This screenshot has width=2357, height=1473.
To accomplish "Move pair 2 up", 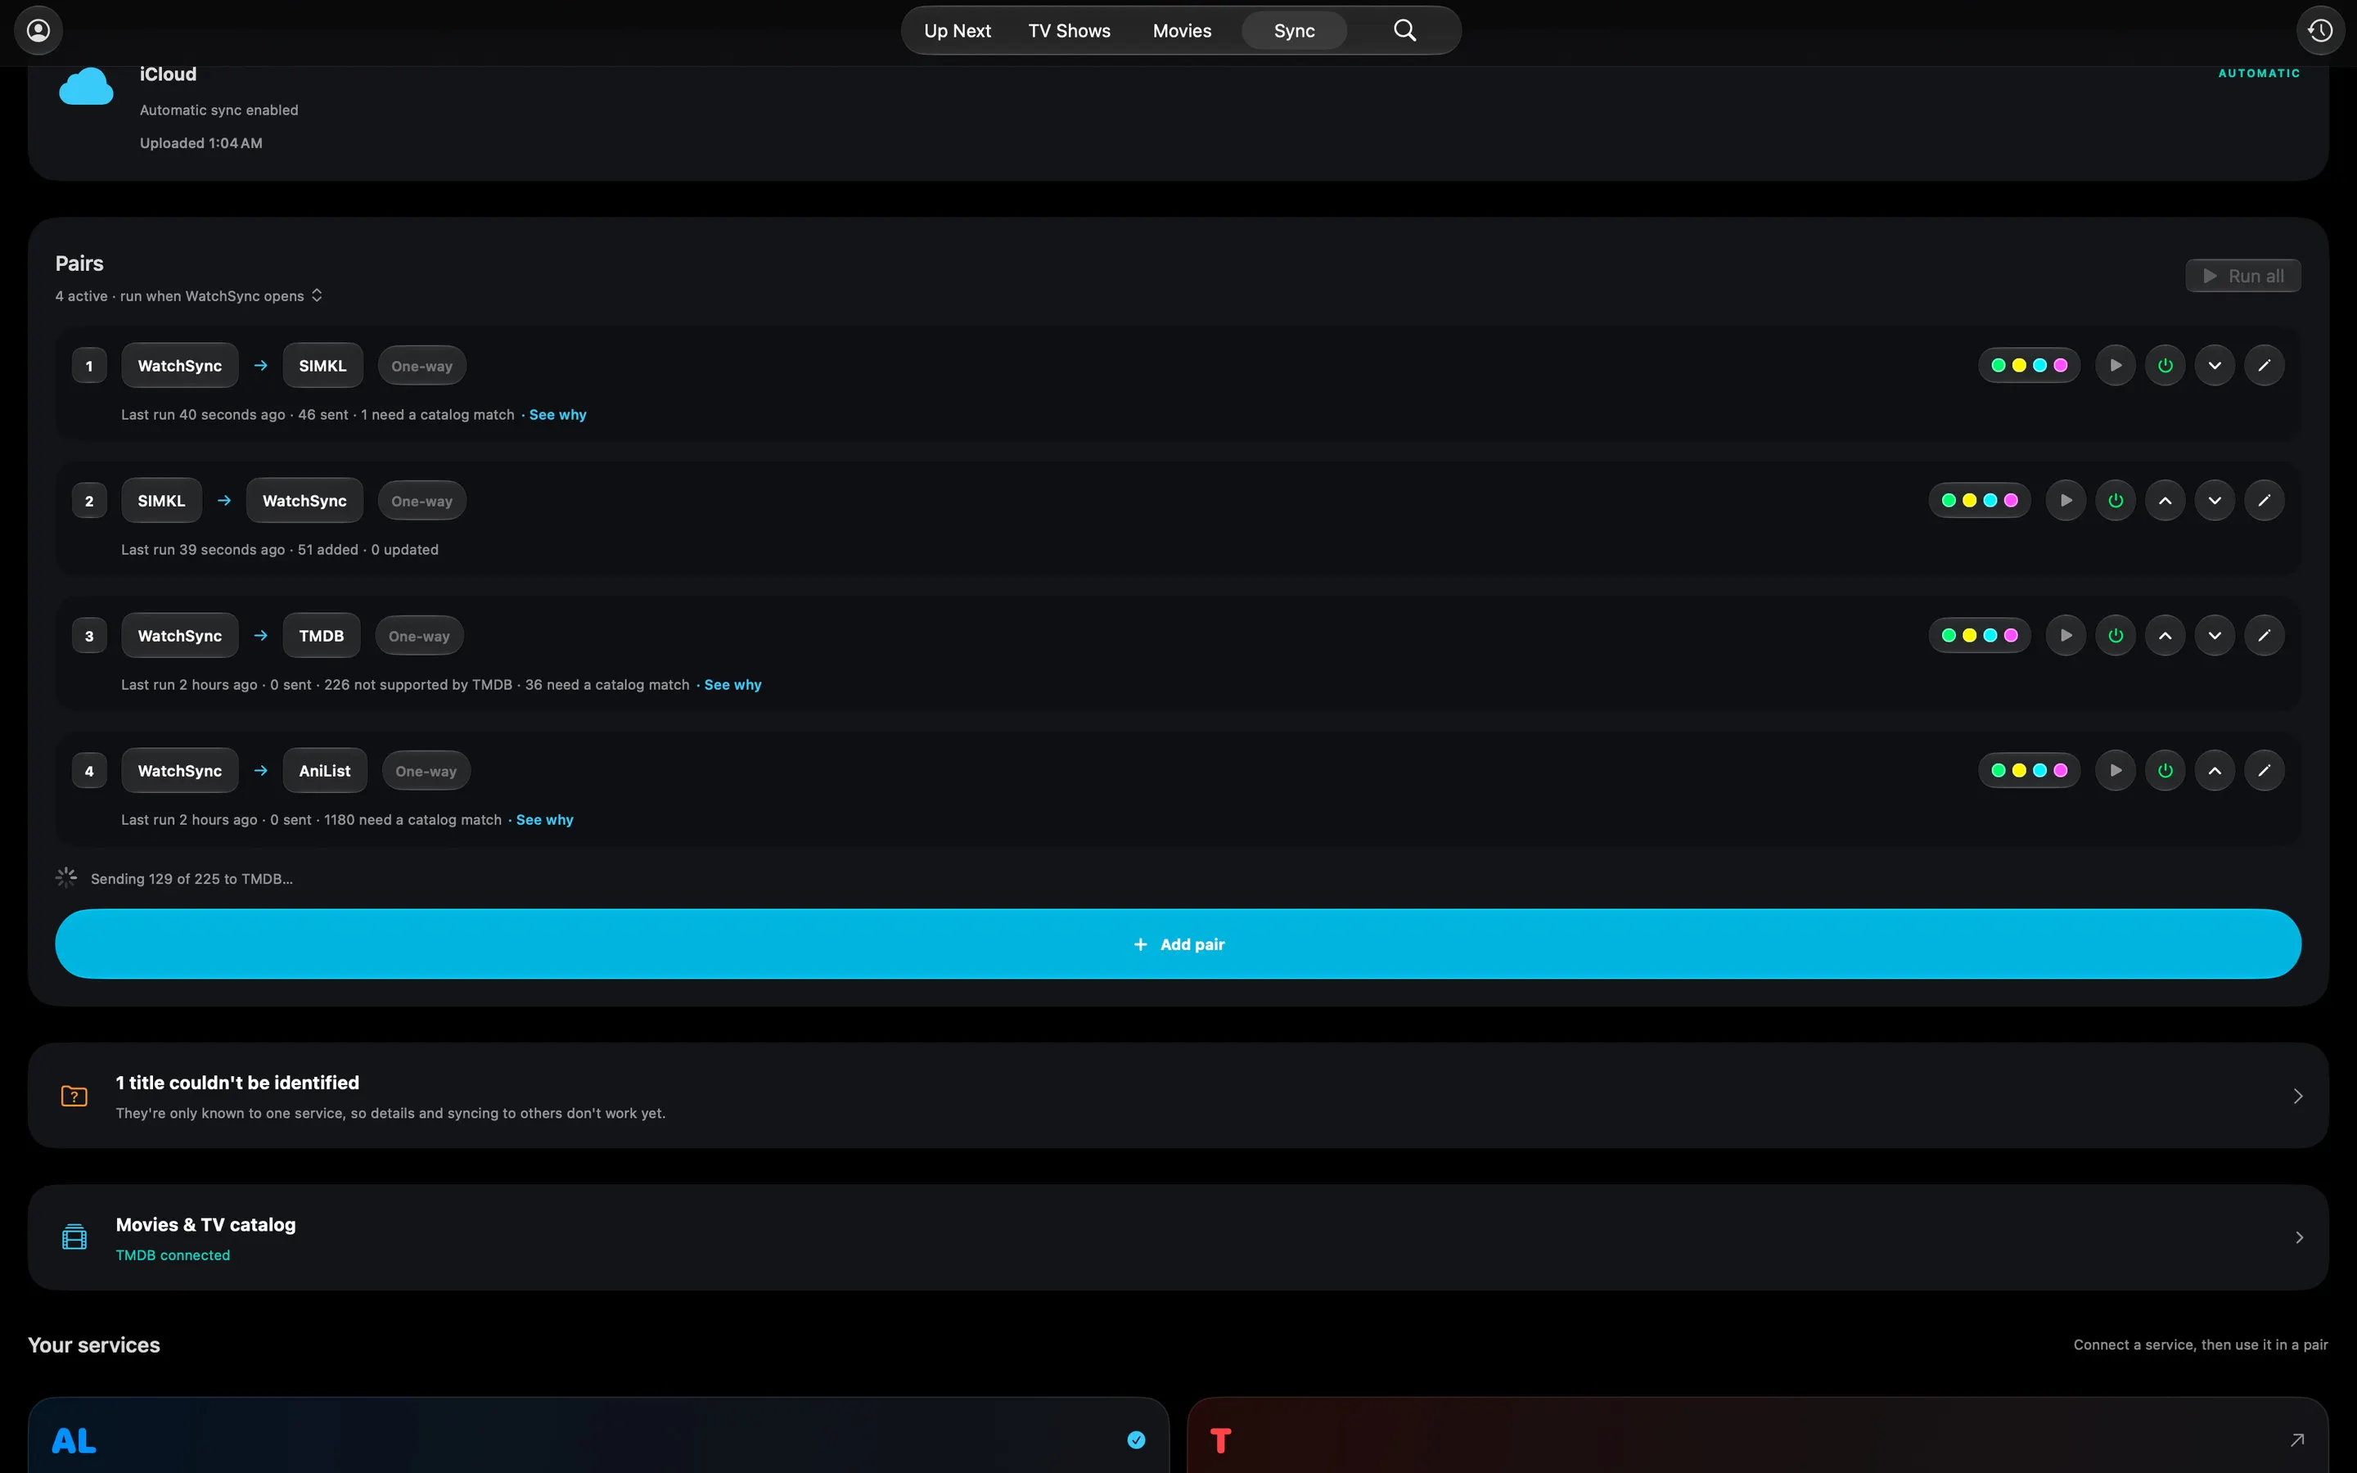I will pos(2164,501).
